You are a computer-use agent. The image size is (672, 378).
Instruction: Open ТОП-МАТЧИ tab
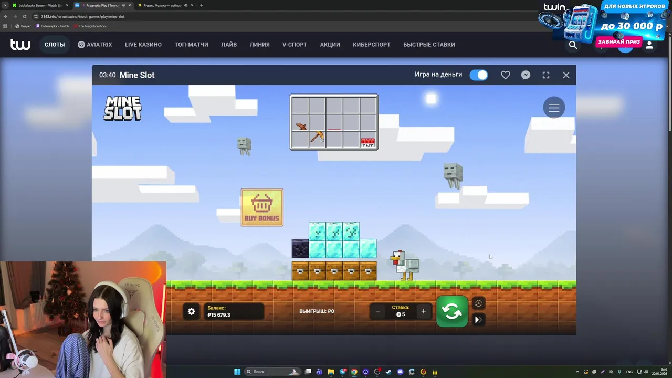point(191,45)
